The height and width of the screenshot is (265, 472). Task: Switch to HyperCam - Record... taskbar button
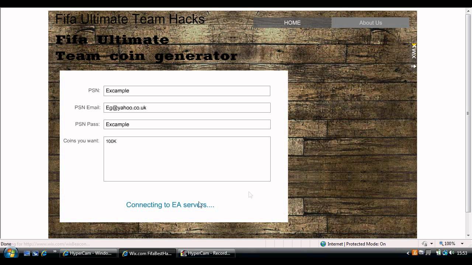(206, 253)
